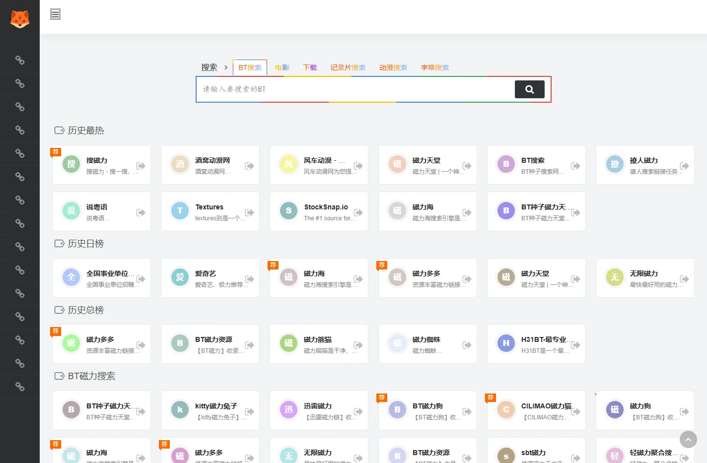This screenshot has width=707, height=463.
Task: Click the go-arrow icon on 磁力狗 card
Action: pyautogui.click(x=685, y=411)
